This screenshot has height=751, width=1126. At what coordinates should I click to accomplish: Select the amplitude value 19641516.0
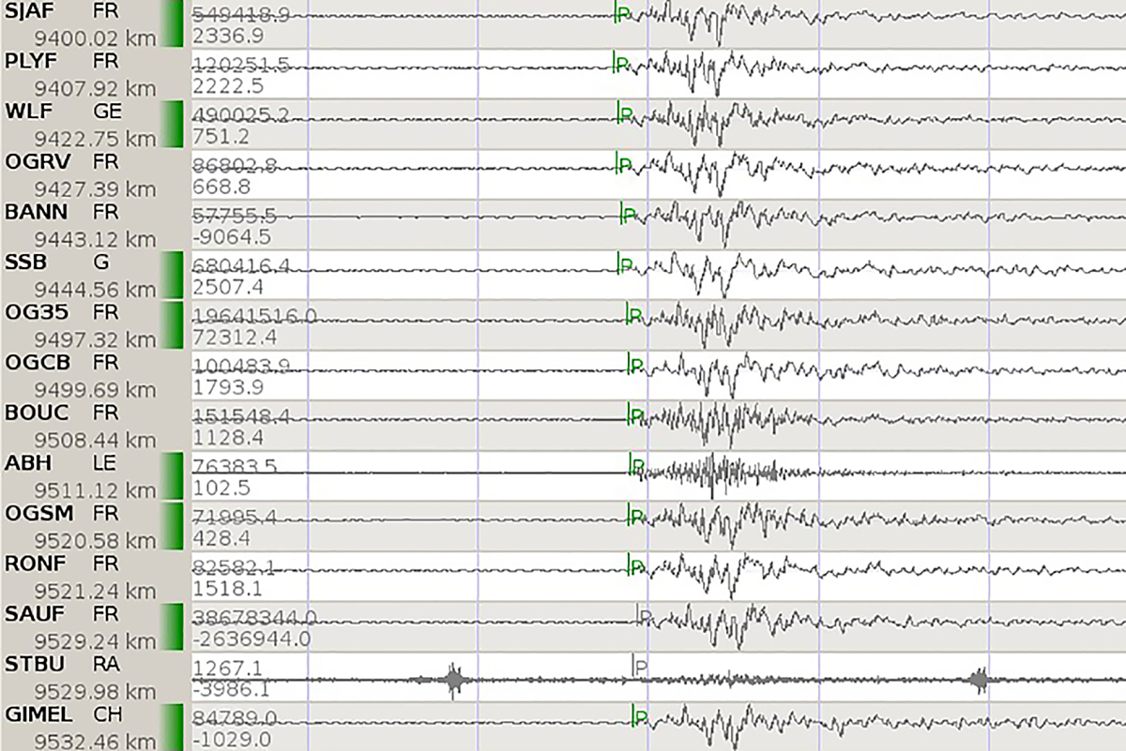pos(254,315)
